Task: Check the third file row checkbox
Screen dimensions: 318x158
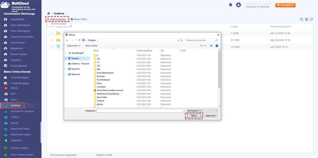Action: 52,47
